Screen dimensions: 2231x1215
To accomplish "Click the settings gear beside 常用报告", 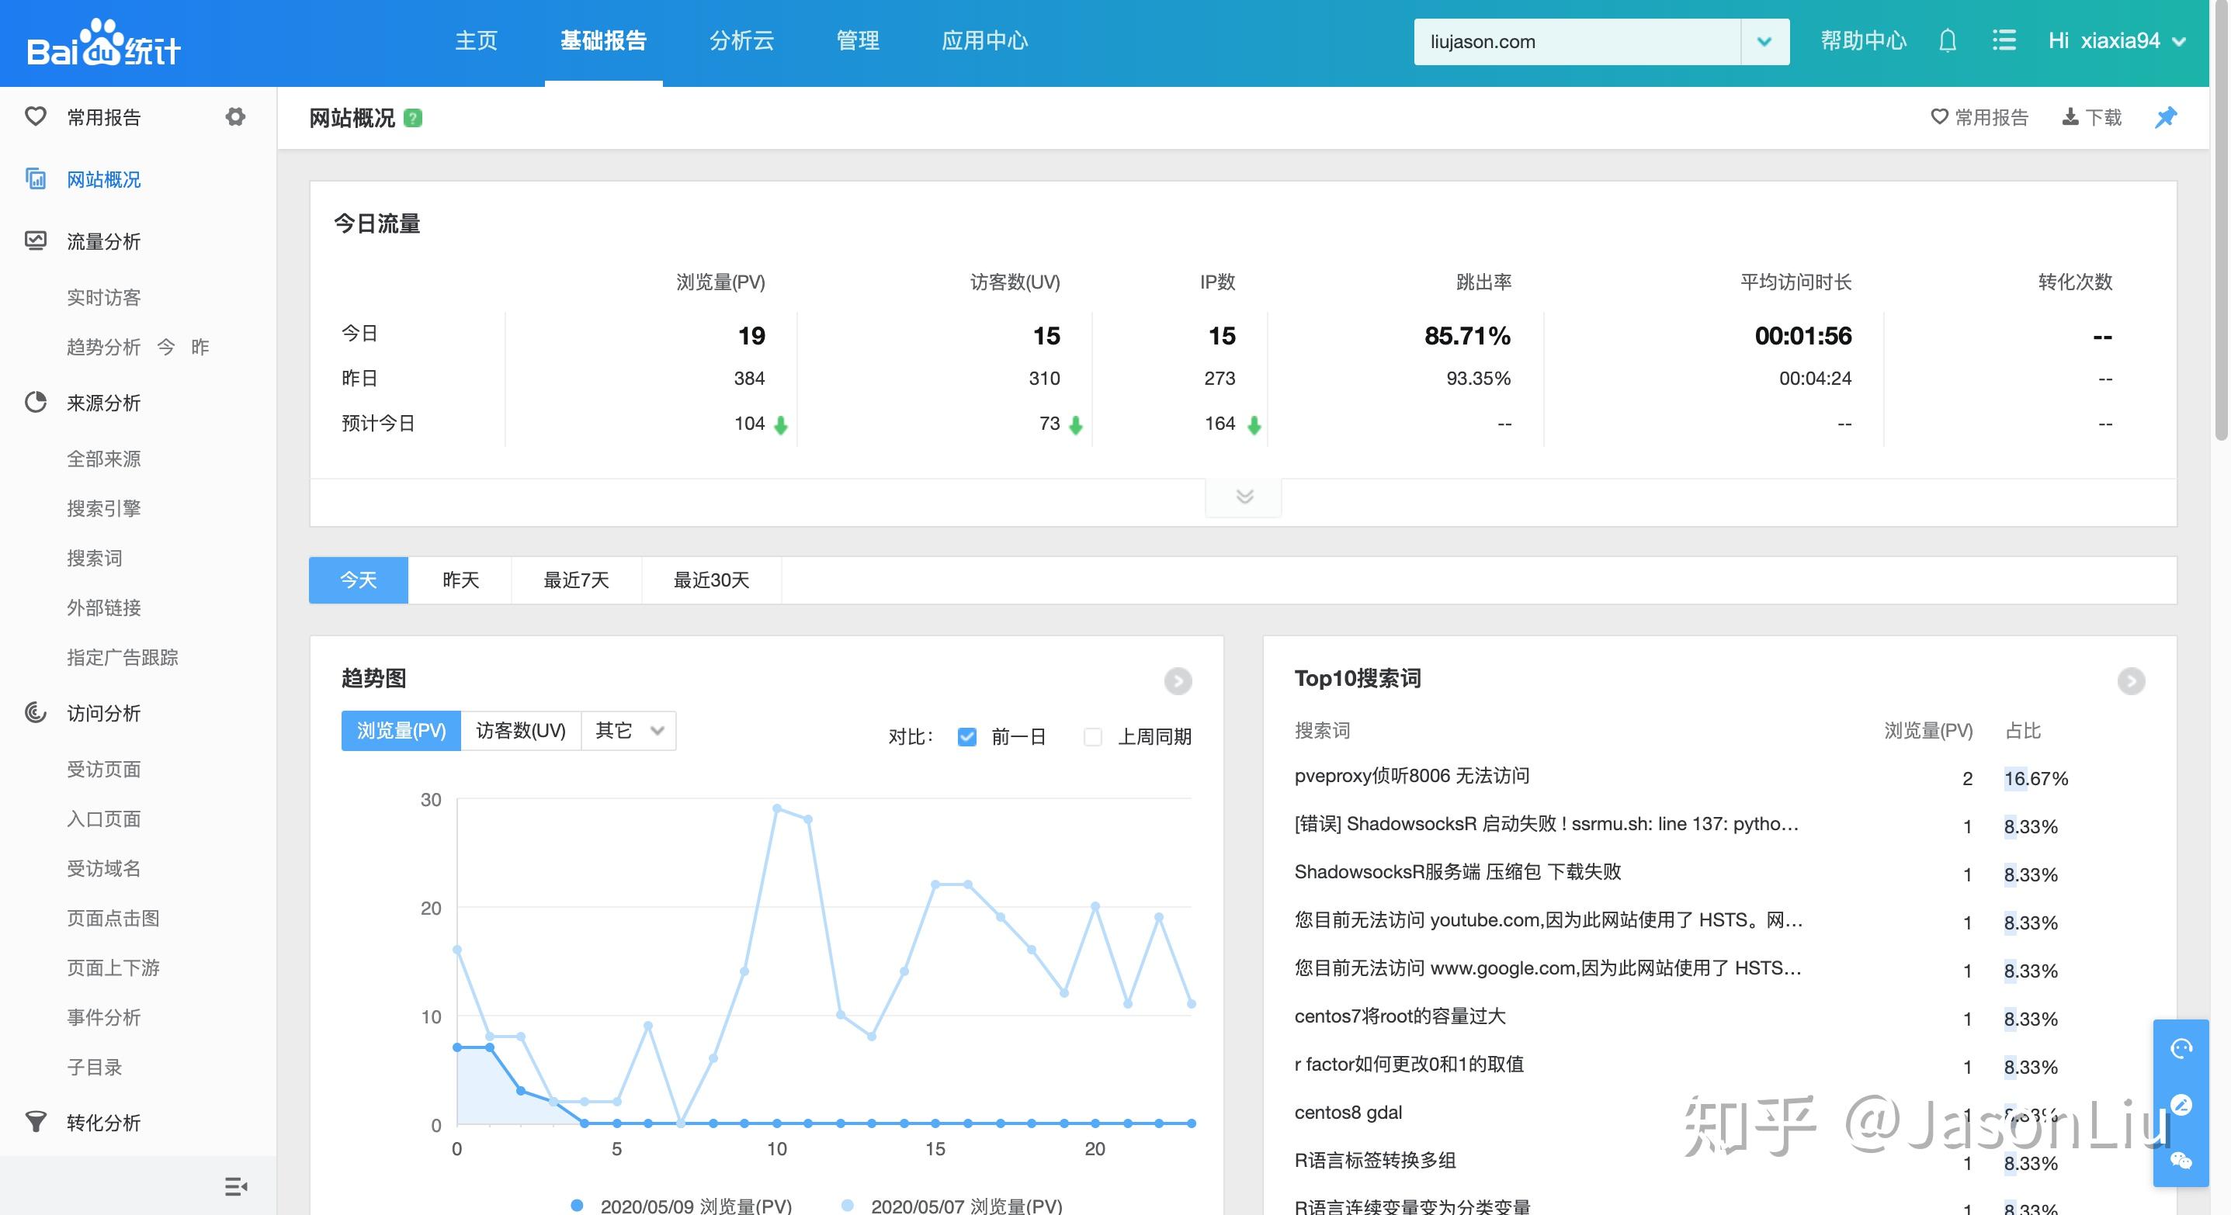I will click(x=234, y=116).
